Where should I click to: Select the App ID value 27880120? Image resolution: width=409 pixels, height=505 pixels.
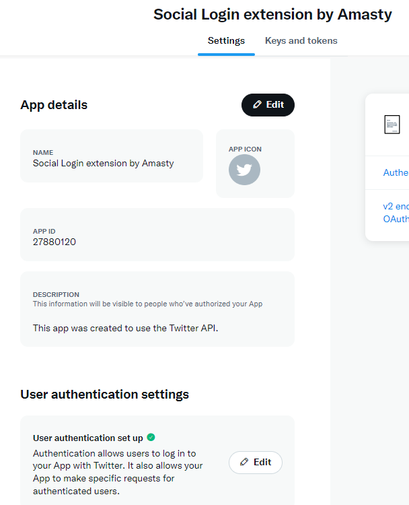point(54,242)
